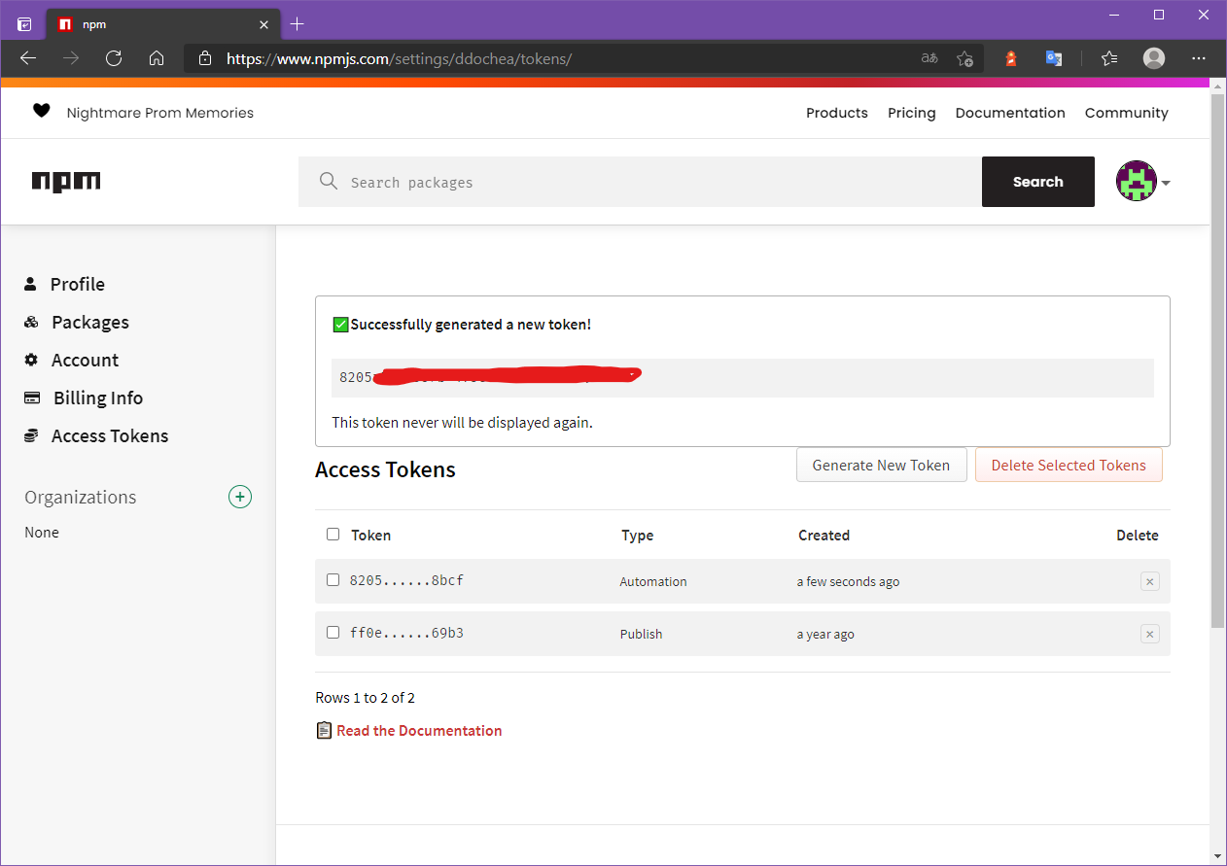Click the Publish type cell
The height and width of the screenshot is (866, 1227).
642,634
